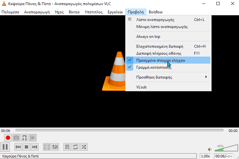Toggle Μόνιμη λίστα αναπαραγωγής option
Screen dimensions: 239x159
pos(168,27)
